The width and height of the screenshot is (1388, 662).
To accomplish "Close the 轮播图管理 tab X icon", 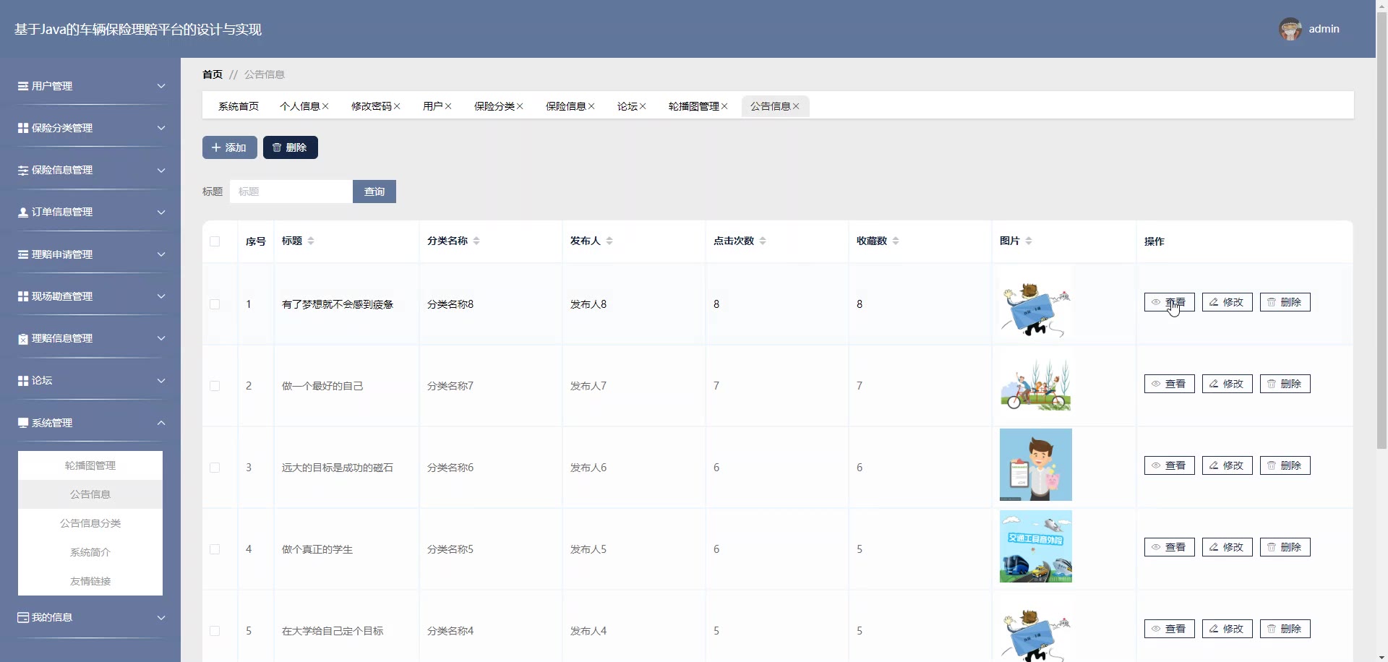I will [724, 106].
